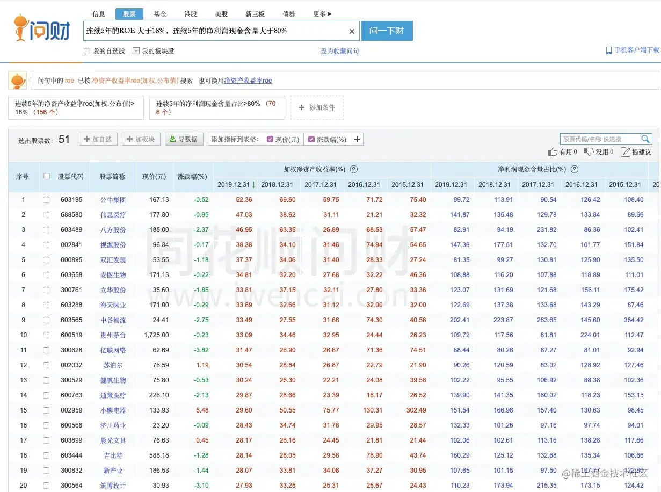Select the 股票 tab
Screen dimensions: 661x492
coord(129,14)
